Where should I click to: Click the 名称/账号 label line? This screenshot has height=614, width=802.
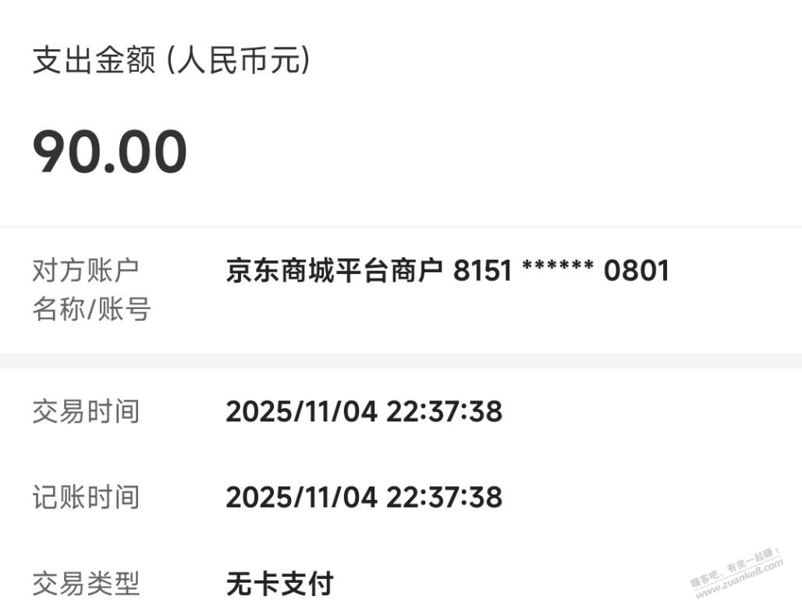[x=91, y=310]
